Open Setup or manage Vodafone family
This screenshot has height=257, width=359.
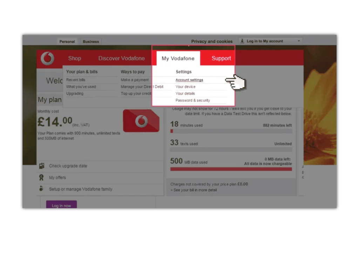coord(81,189)
